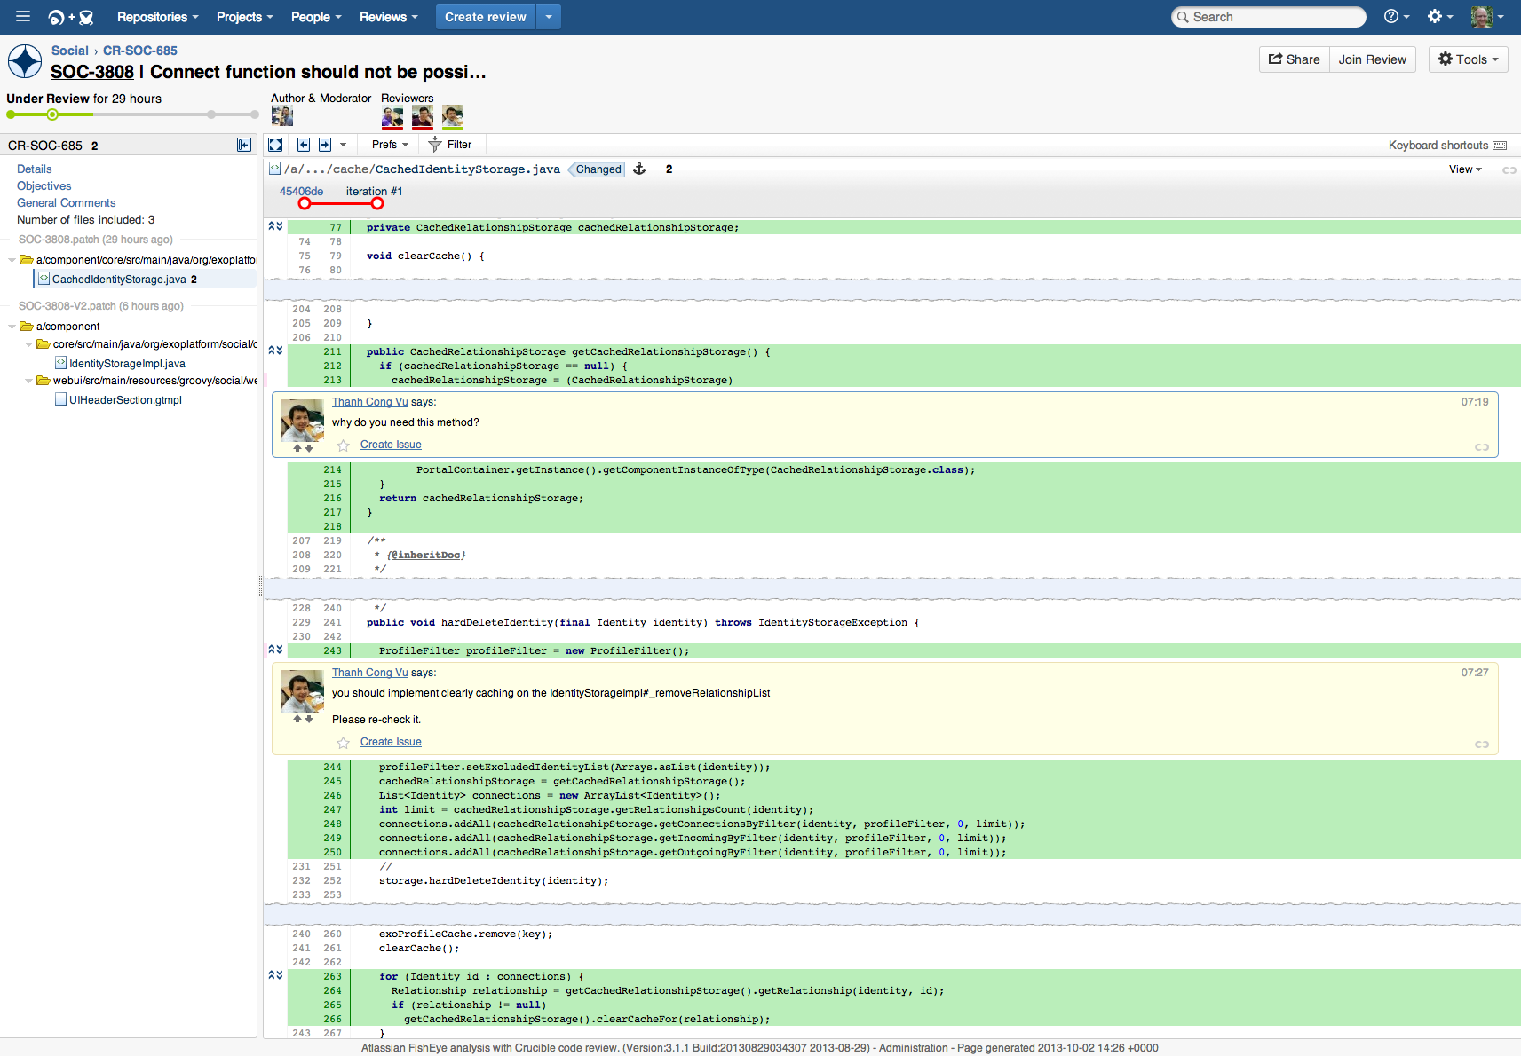Image resolution: width=1521 pixels, height=1056 pixels.
Task: Open the Create review dropdown arrow
Action: click(x=549, y=17)
